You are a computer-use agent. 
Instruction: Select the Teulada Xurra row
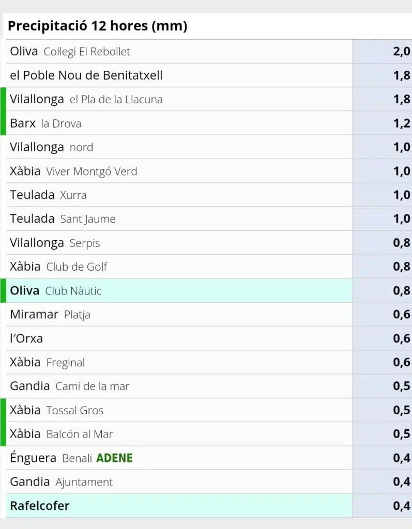(x=209, y=195)
